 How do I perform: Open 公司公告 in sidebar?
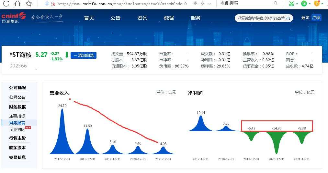point(17,97)
